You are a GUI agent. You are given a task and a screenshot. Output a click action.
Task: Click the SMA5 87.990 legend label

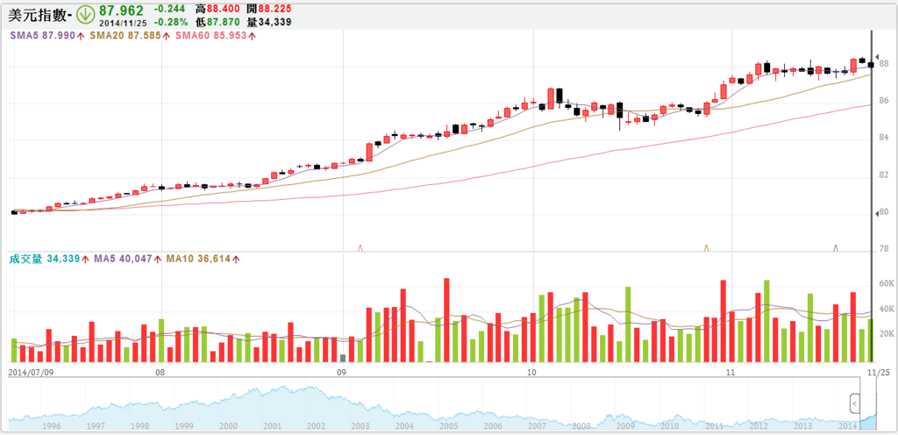click(x=43, y=35)
